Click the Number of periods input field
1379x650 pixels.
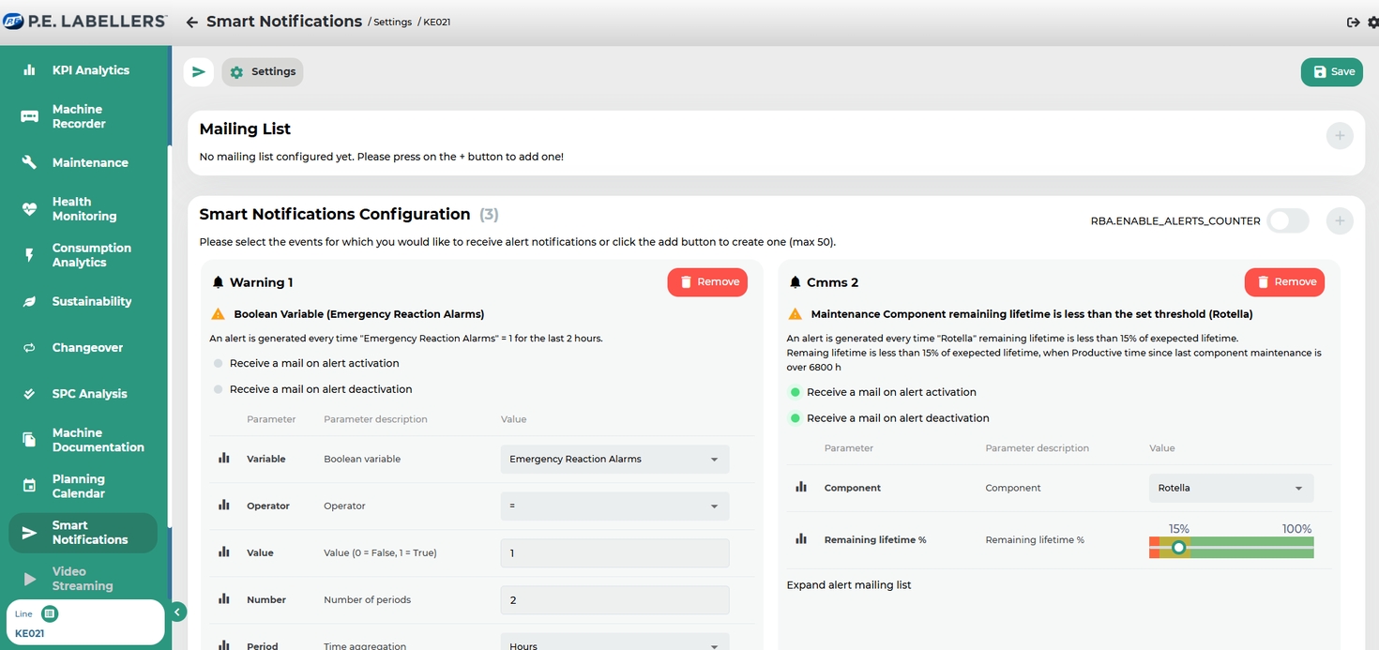pyautogui.click(x=614, y=600)
